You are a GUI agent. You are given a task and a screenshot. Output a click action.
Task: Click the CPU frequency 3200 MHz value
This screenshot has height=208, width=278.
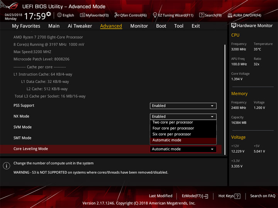239,49
